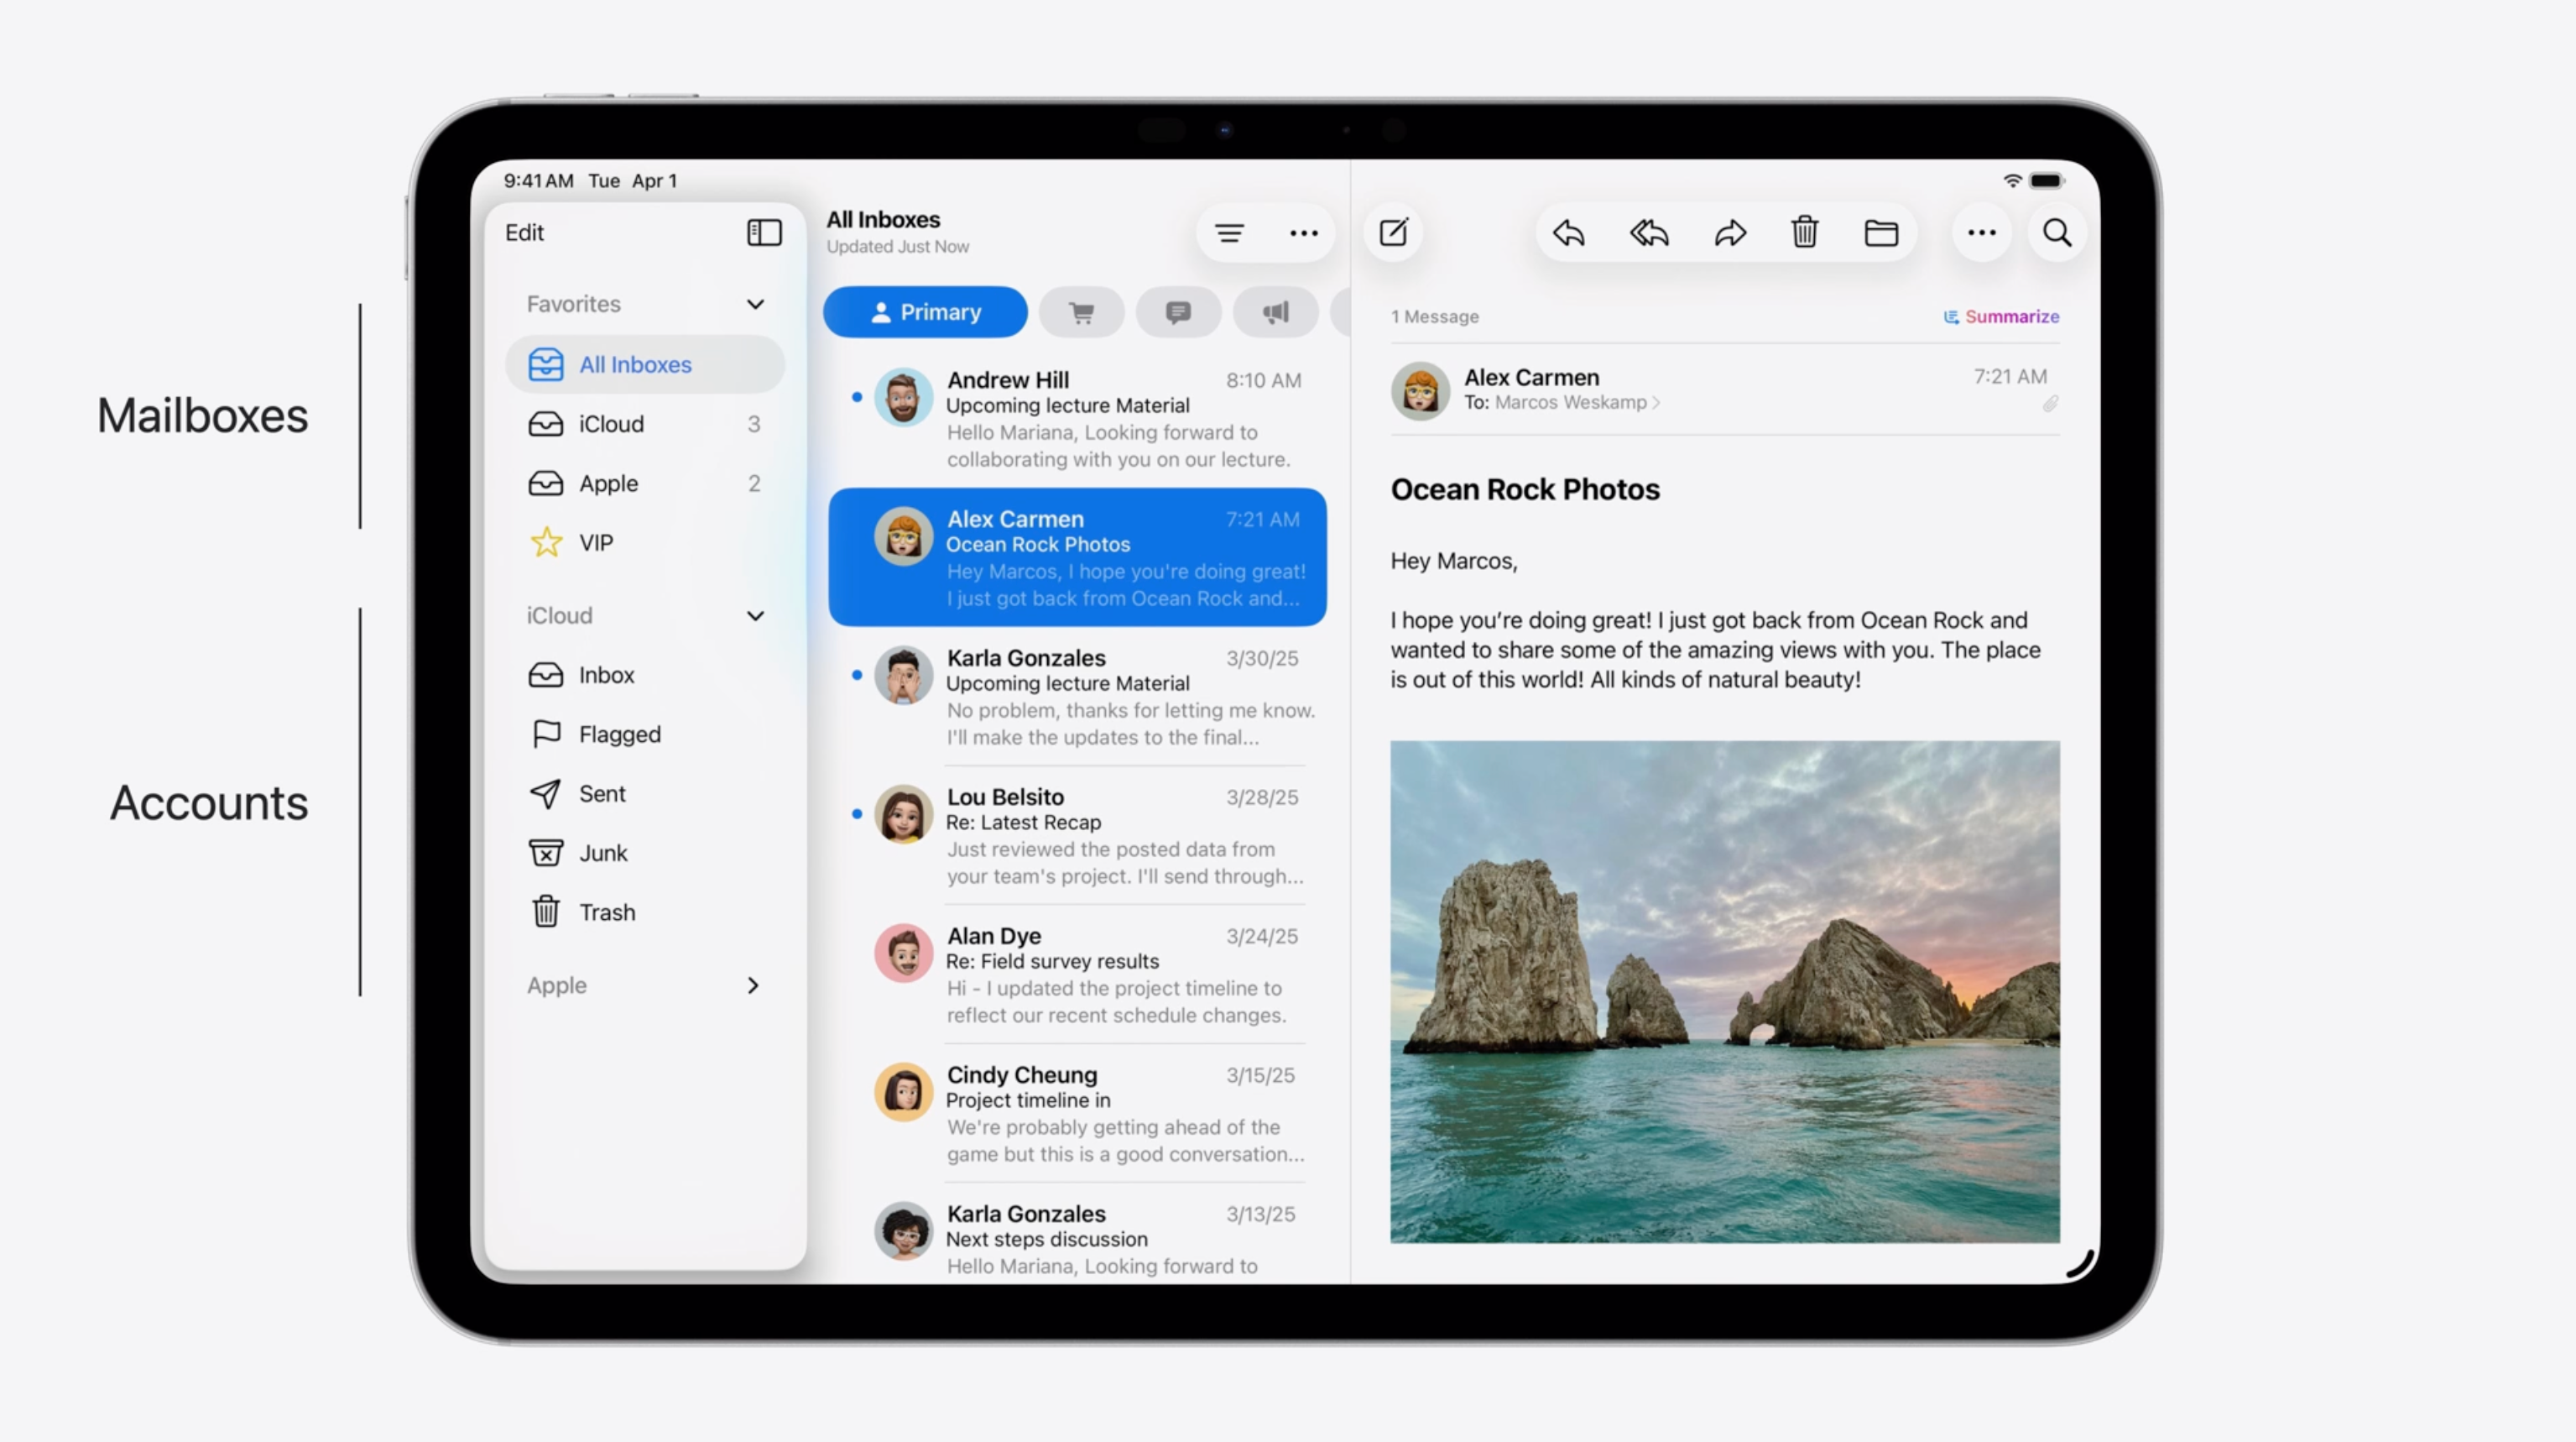Click the Summarize link
Screen dimensions: 2576x1442
point(2001,317)
